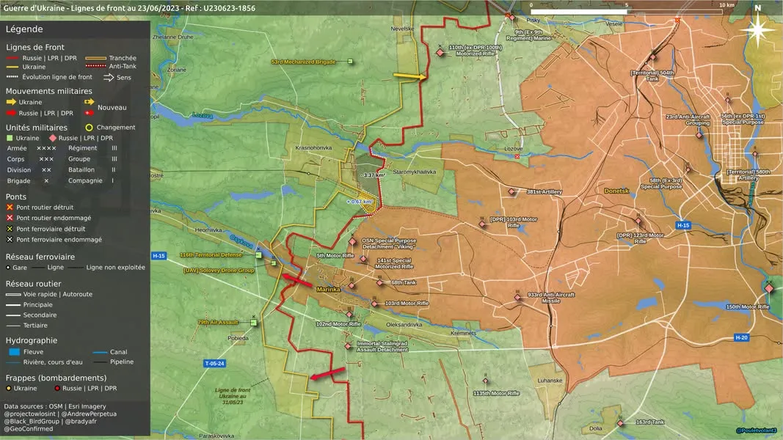Click the 110th Motorized Rifle diamond marker
Screen dimensions: 783x440
point(440,52)
